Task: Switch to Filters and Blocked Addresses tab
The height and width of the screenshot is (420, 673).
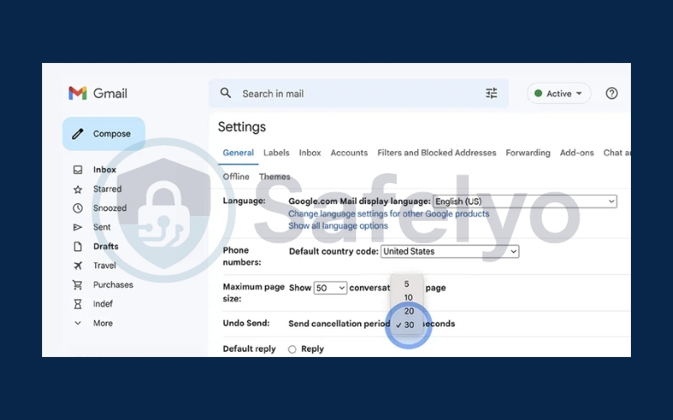Action: pyautogui.click(x=437, y=153)
